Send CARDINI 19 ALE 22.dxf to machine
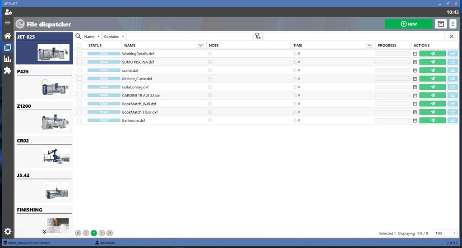The height and width of the screenshot is (248, 462). pos(433,96)
